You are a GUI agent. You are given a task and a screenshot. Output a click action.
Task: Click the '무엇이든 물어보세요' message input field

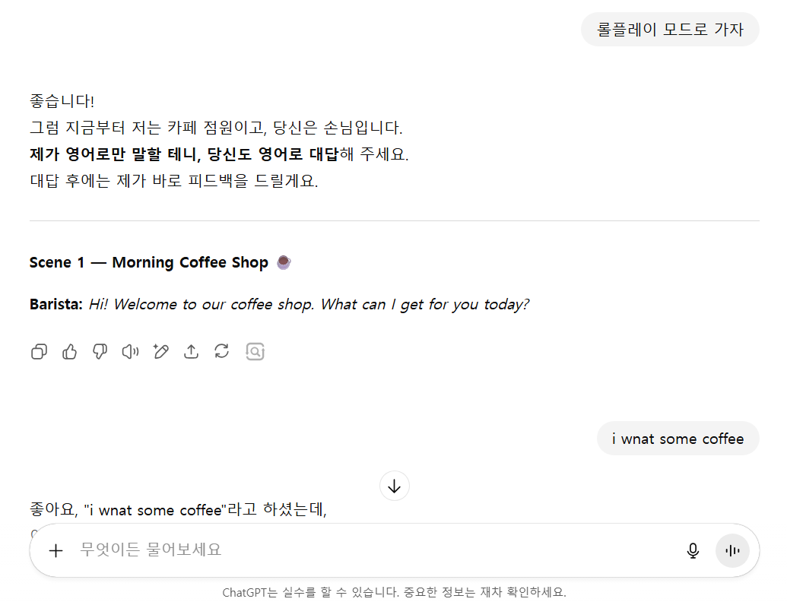304,550
